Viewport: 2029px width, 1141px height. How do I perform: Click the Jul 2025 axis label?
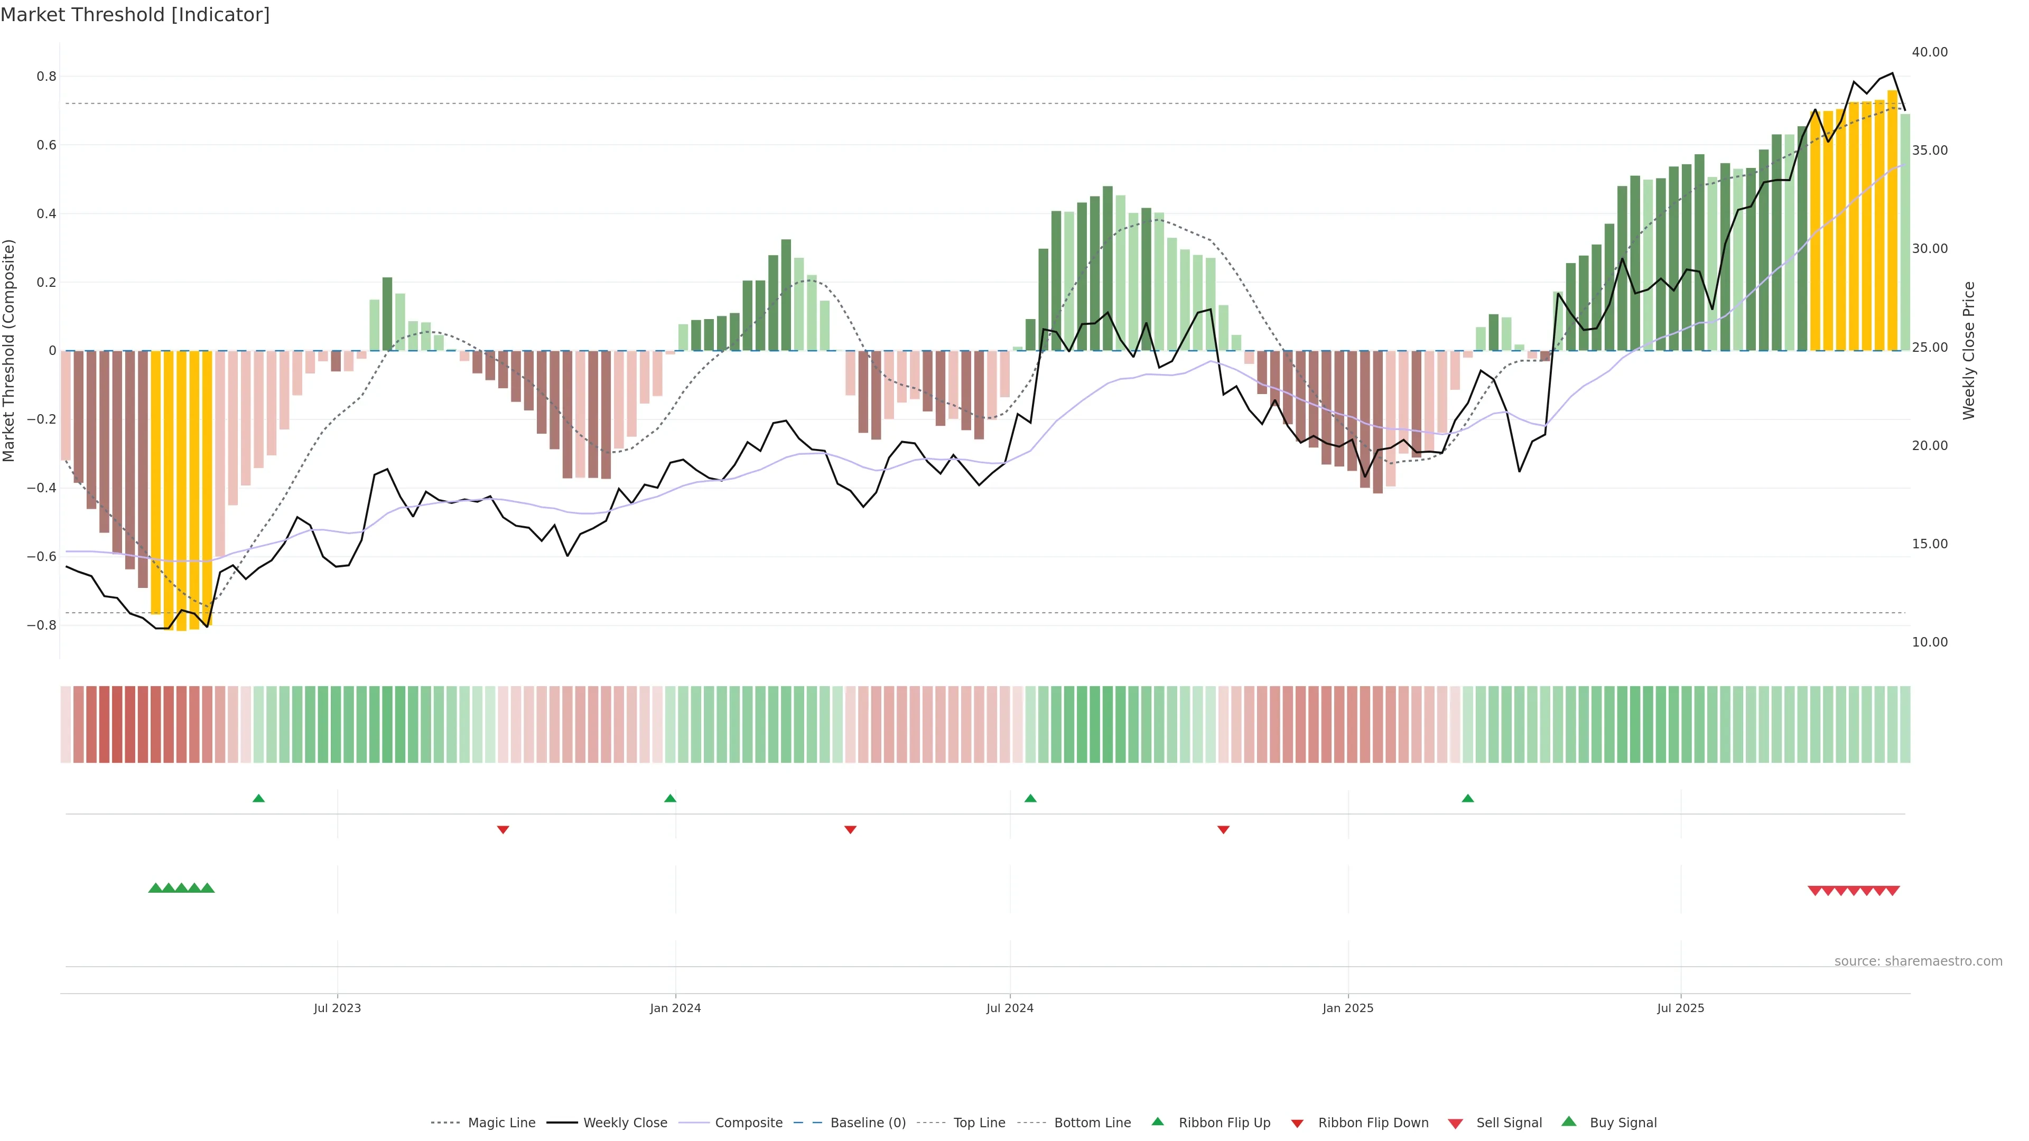click(x=1680, y=1008)
